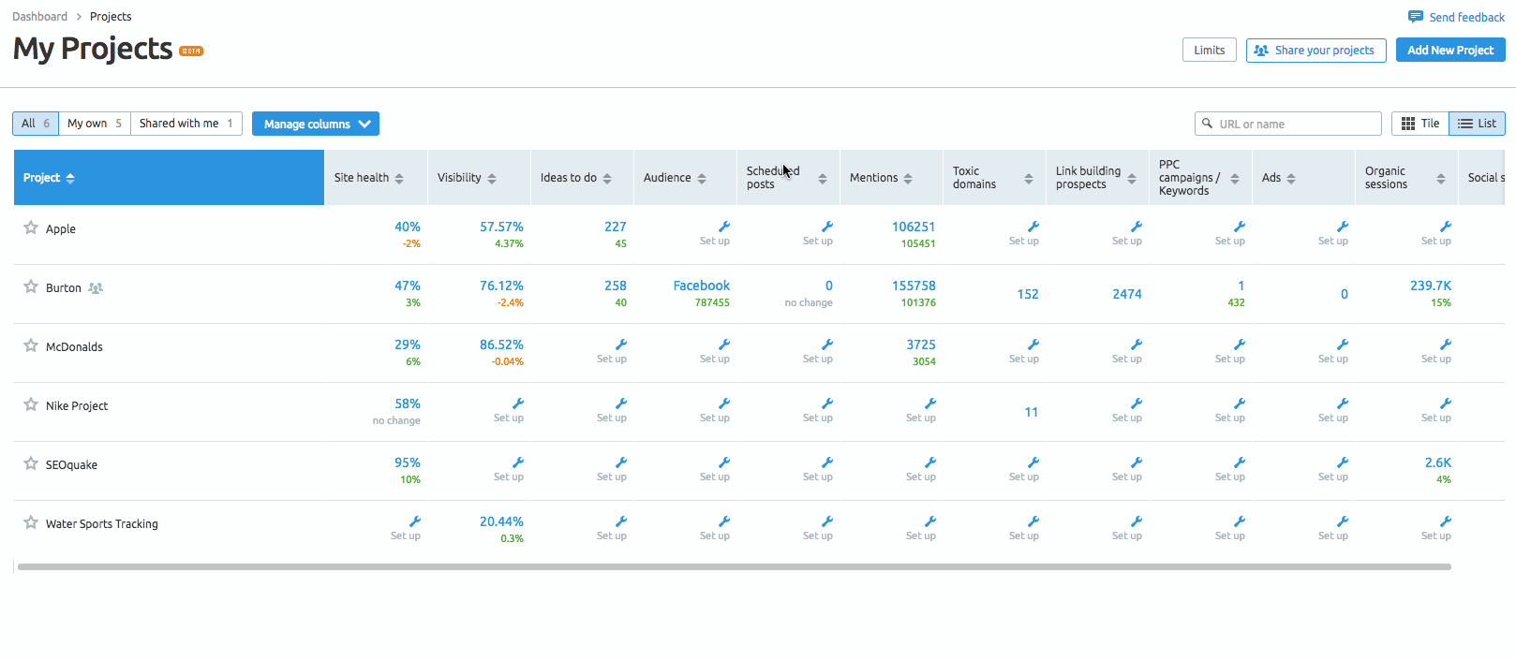
Task: Set up Mentions for SEOquake
Action: (x=921, y=469)
